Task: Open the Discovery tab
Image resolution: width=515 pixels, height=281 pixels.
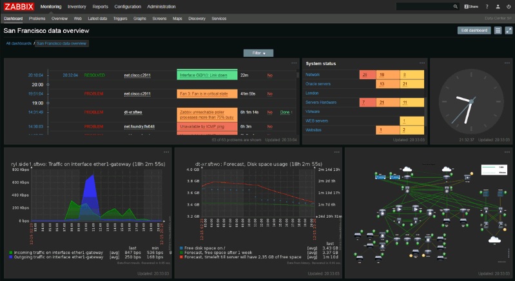Action: click(197, 19)
